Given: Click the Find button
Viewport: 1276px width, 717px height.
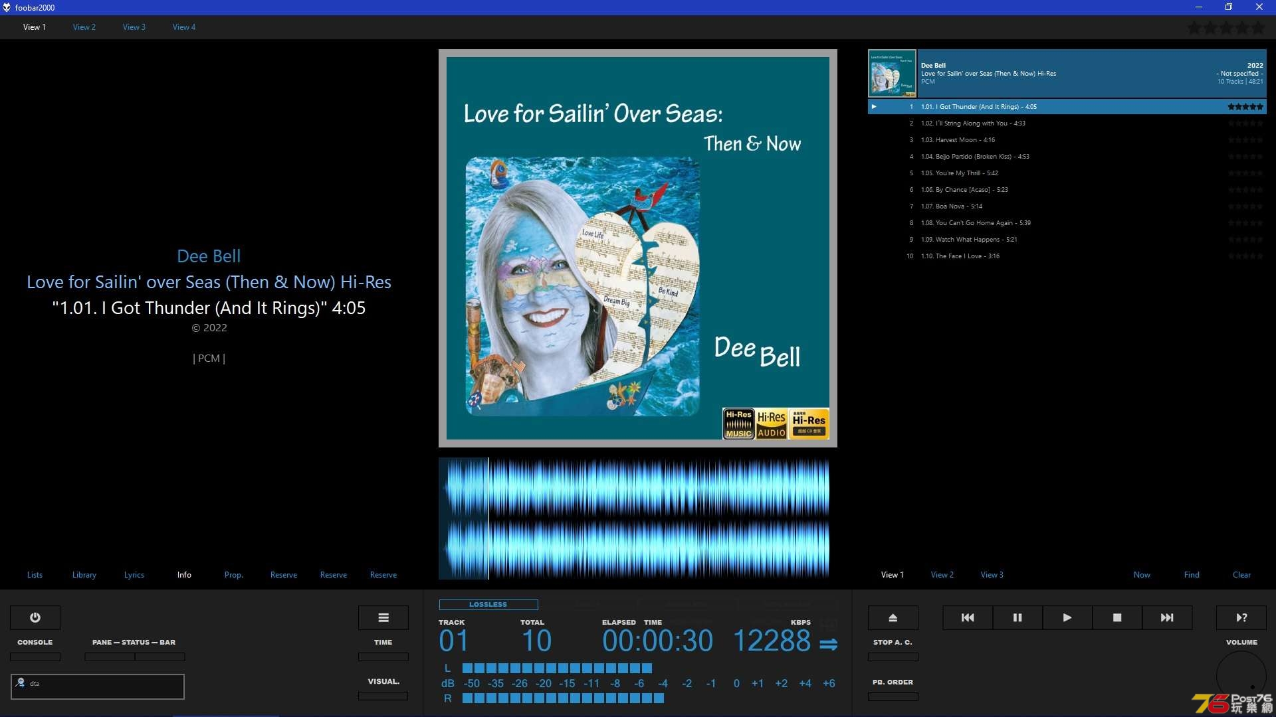Looking at the screenshot, I should click(x=1192, y=575).
